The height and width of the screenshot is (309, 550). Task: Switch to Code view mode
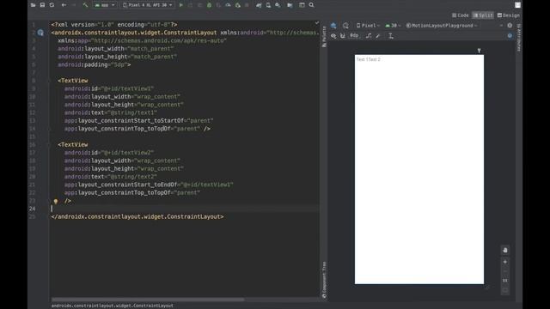[461, 15]
